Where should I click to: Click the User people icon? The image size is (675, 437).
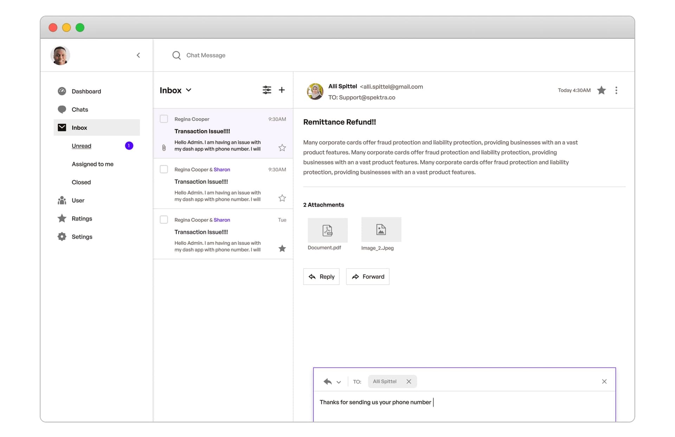click(x=62, y=200)
